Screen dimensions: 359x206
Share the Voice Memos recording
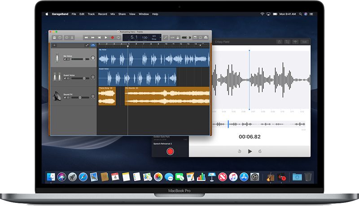tap(279, 42)
